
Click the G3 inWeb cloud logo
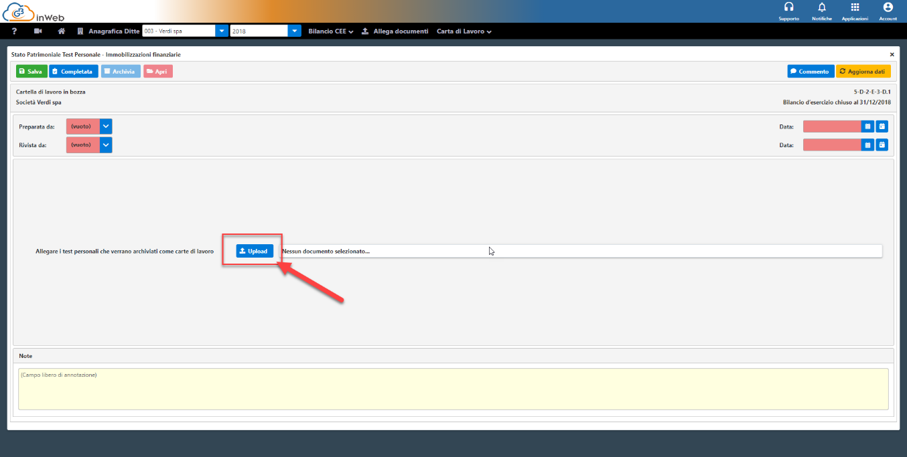pos(35,11)
